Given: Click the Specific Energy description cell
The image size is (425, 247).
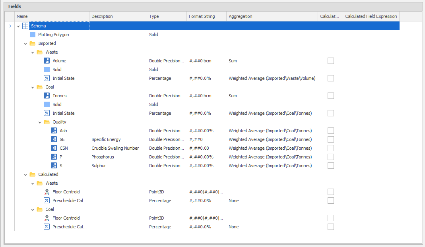Looking at the screenshot, I should point(106,139).
